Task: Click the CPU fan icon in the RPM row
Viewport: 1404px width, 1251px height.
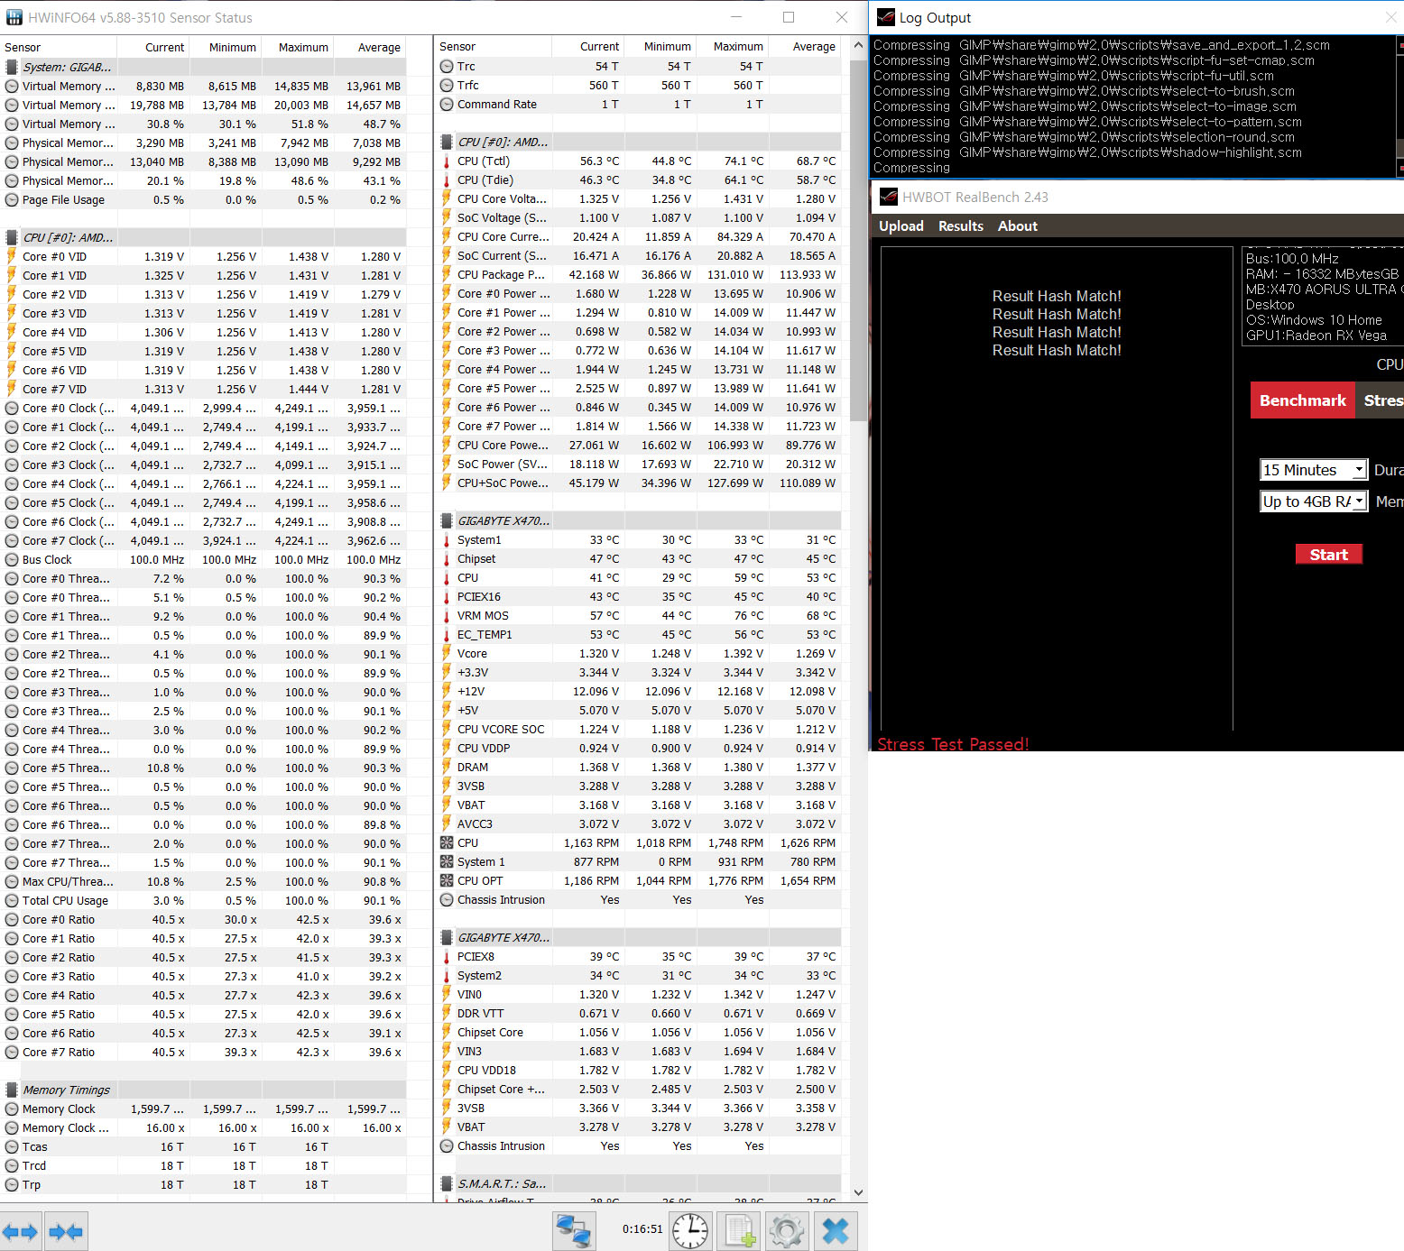Action: pyautogui.click(x=447, y=842)
